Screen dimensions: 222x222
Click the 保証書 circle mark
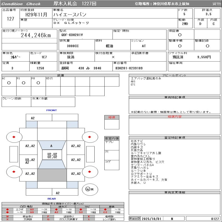180,35
